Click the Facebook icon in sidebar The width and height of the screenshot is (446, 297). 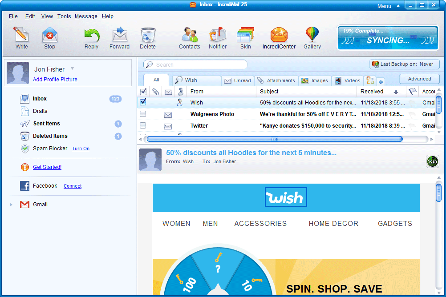25,186
